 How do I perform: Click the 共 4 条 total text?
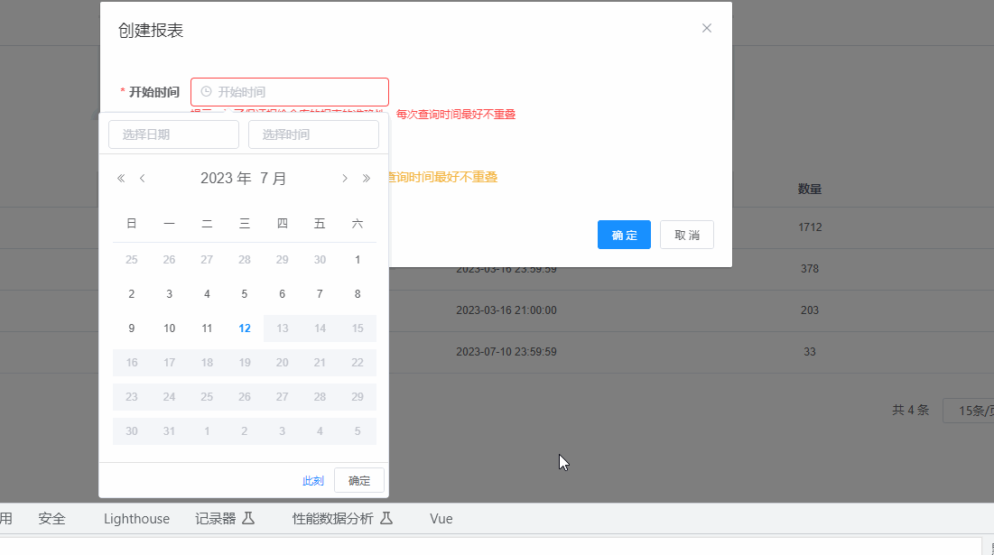point(910,411)
